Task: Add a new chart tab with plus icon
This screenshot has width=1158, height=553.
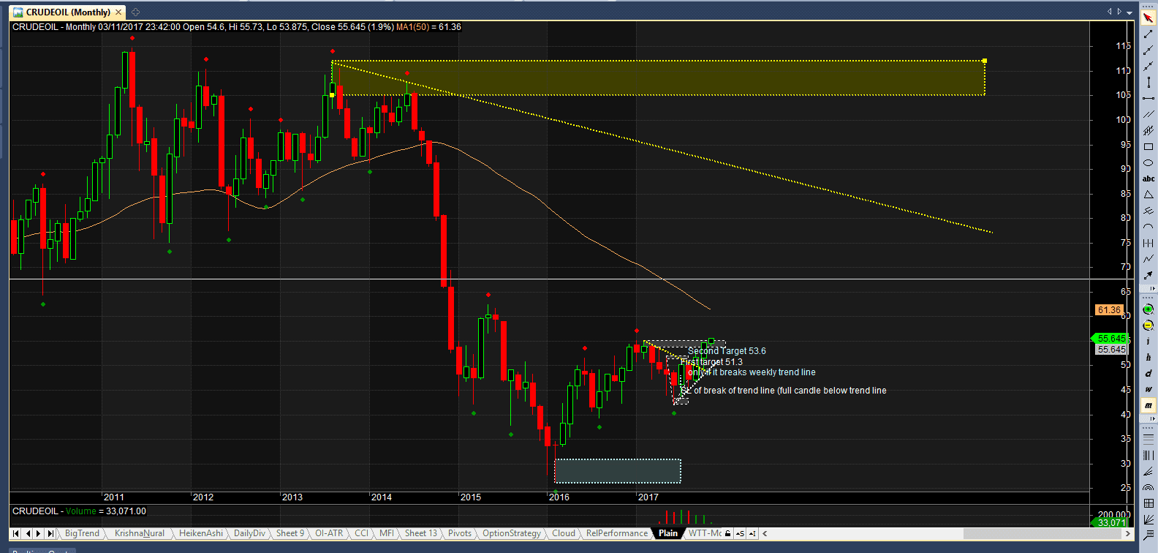Action: 135,12
